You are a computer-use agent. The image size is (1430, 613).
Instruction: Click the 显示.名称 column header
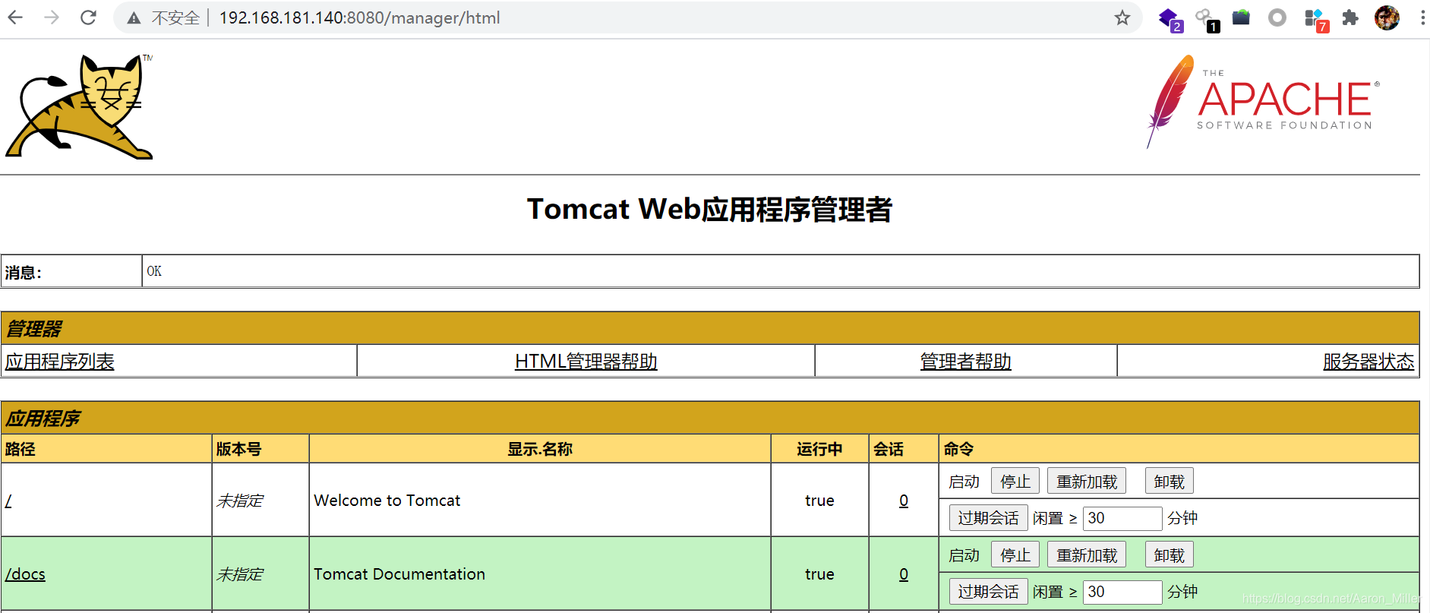coord(540,449)
